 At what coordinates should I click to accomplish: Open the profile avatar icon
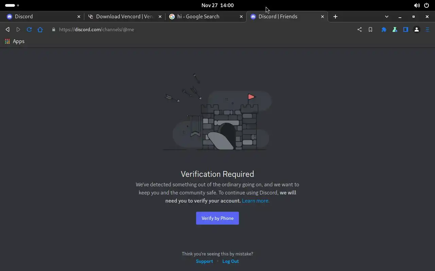417,29
